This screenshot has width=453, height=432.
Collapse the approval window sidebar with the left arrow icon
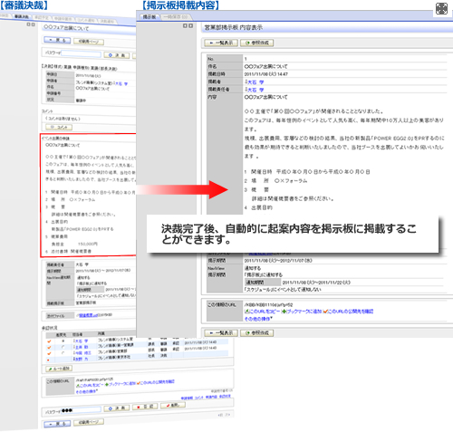click(28, 24)
